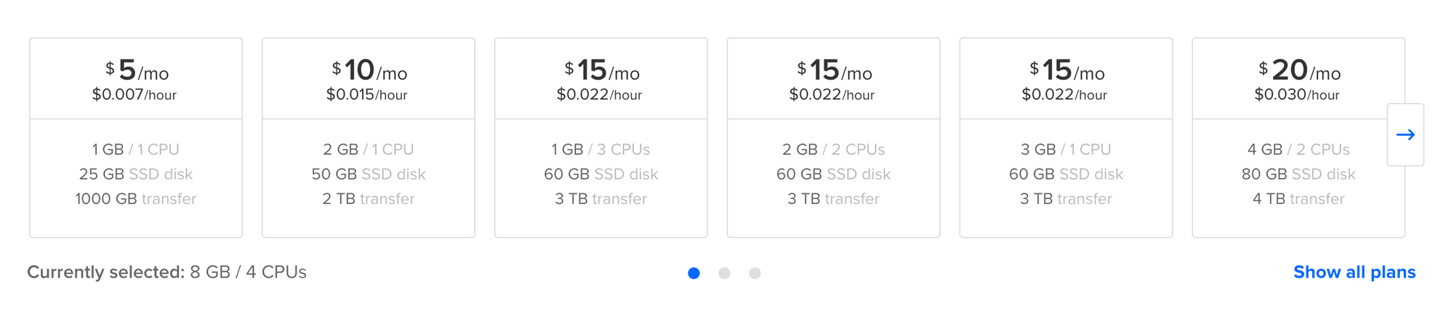This screenshot has width=1454, height=324.
Task: Select the $15 plan with 3 GB / 1 CPU
Action: click(x=1067, y=137)
